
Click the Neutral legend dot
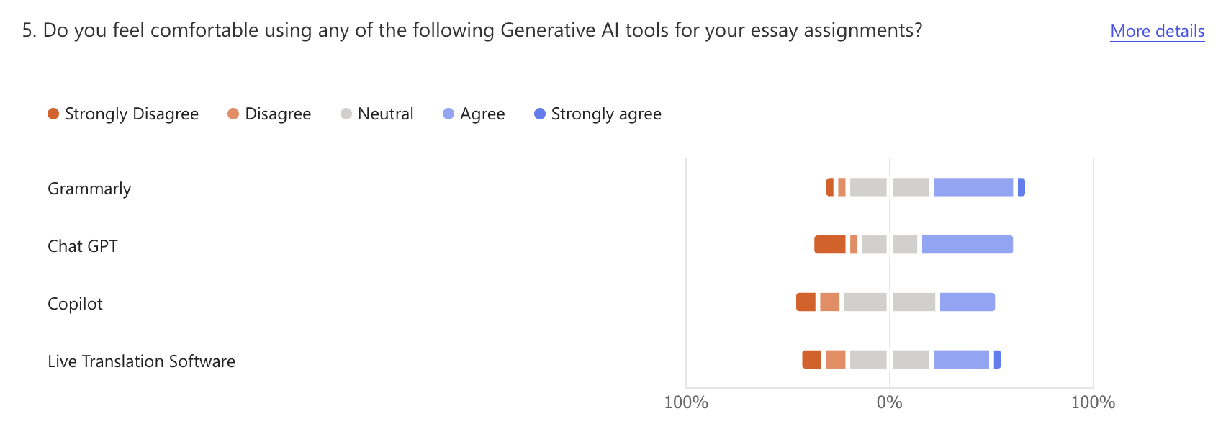coord(346,114)
